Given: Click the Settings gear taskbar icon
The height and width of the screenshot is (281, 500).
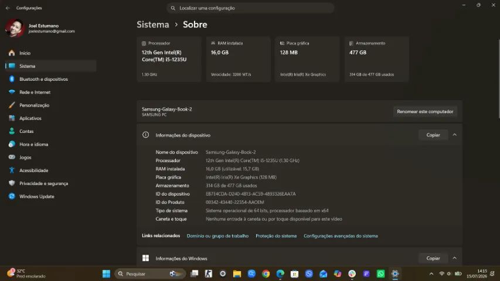Looking at the screenshot, I should 395,273.
